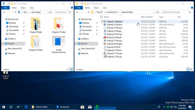Go up one level in Downloads window

(15, 12)
